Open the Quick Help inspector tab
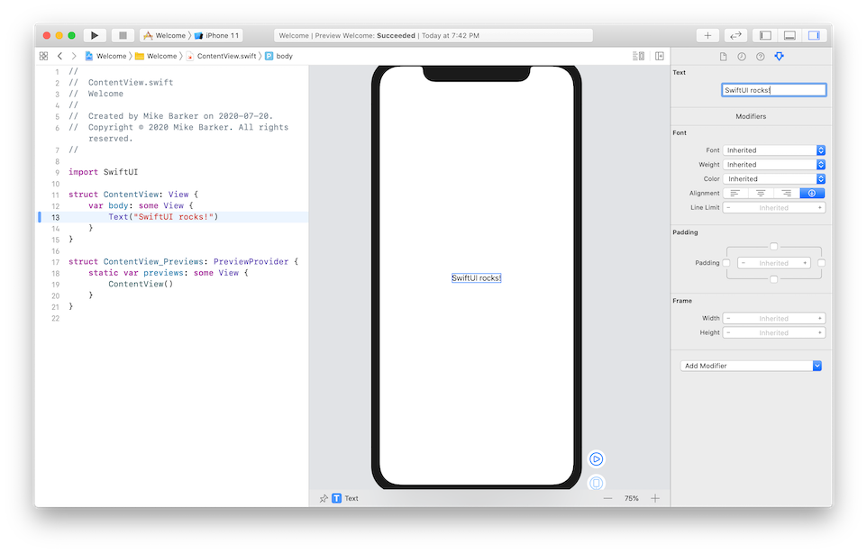This screenshot has width=867, height=553. [761, 57]
